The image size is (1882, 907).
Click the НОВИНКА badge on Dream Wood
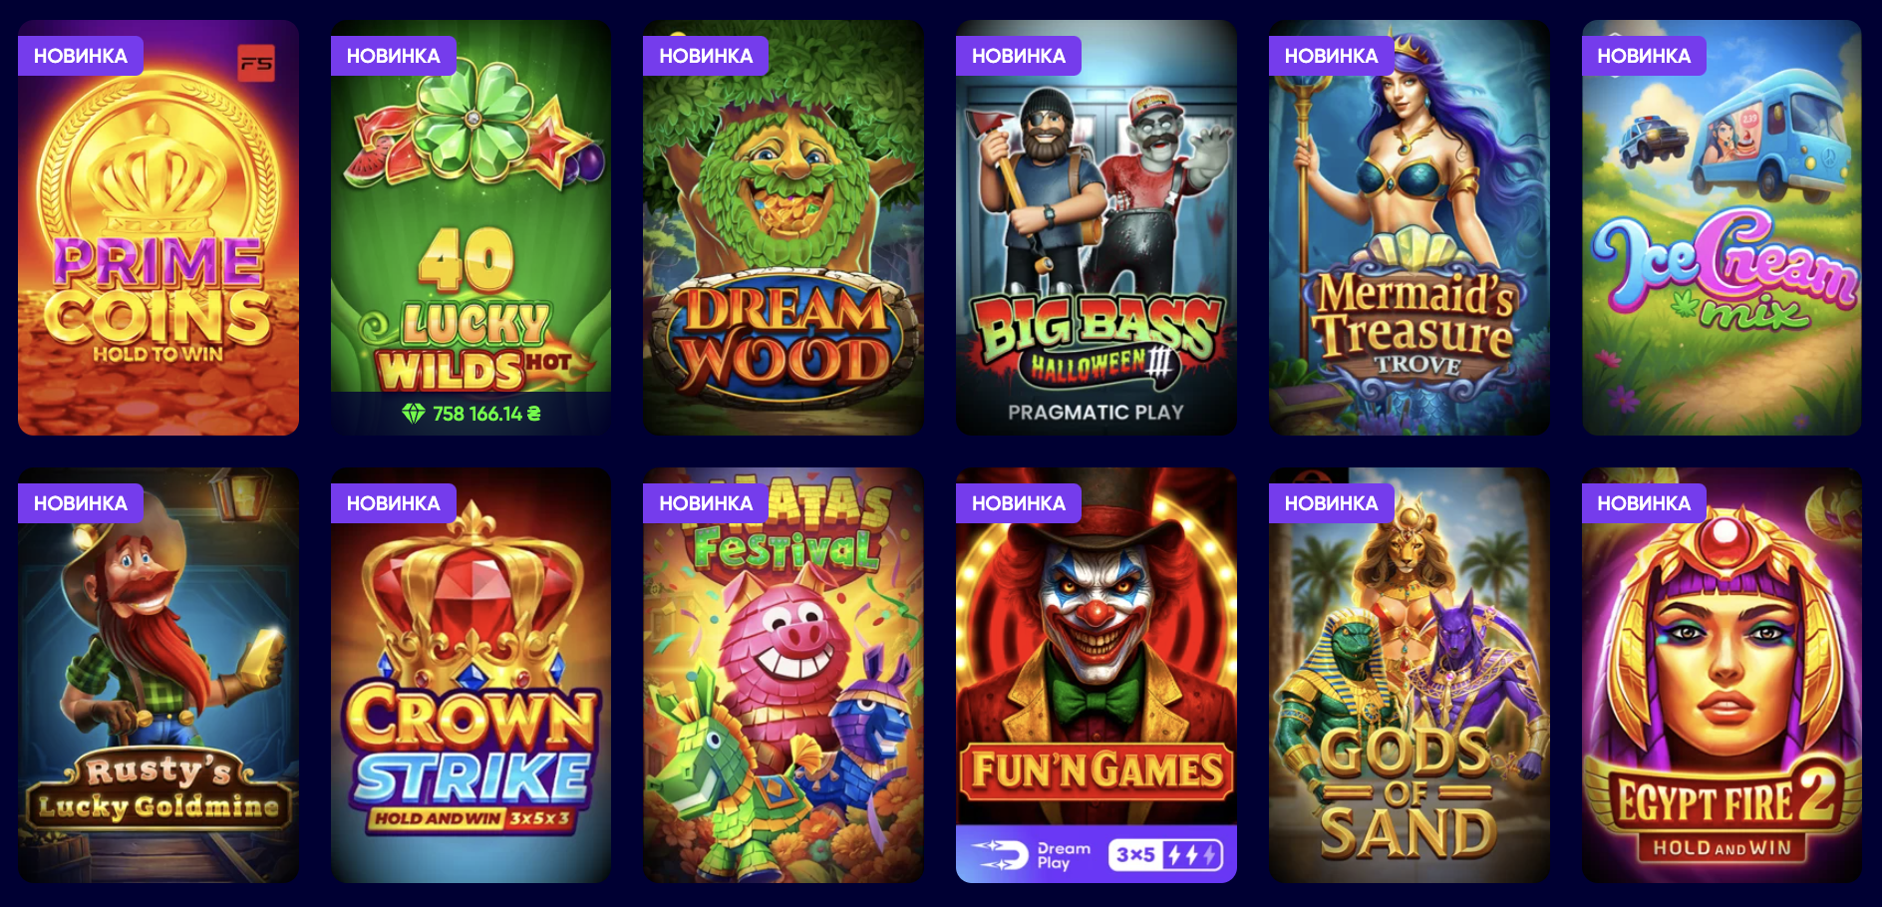click(x=706, y=56)
